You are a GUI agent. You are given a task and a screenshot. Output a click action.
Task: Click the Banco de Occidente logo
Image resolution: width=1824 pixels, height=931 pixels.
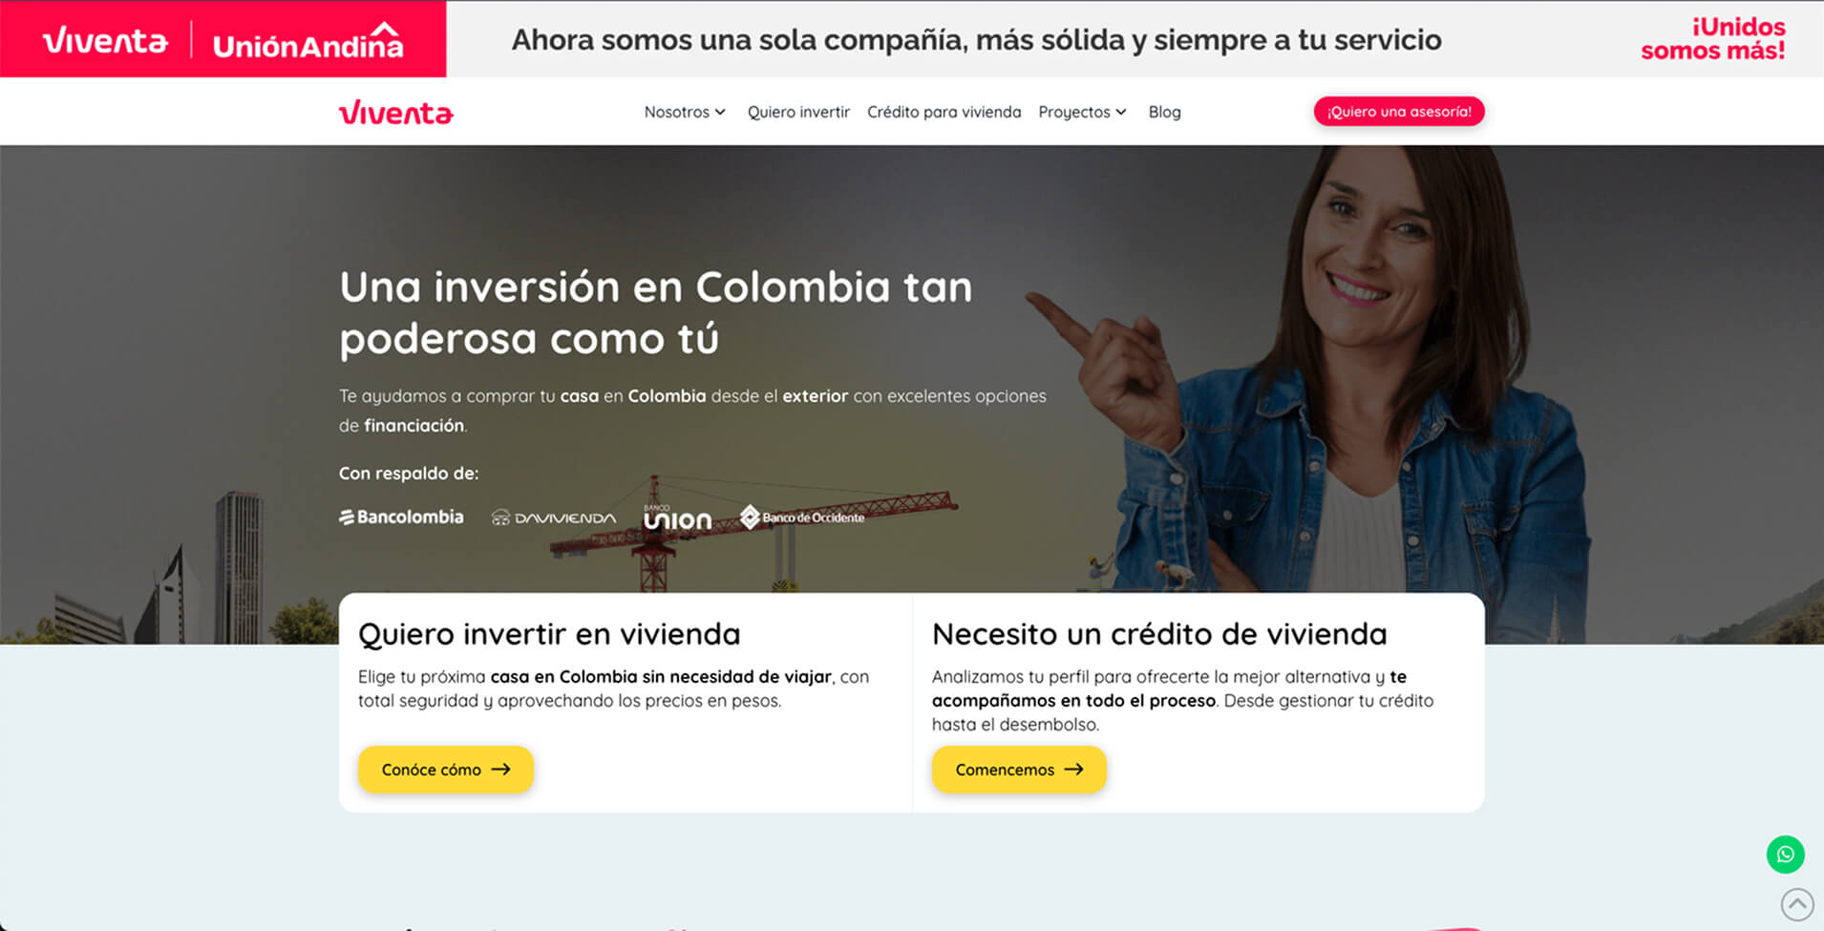pos(802,517)
